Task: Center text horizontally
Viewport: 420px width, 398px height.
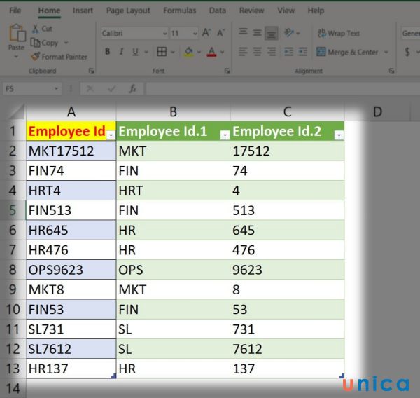Action: click(x=257, y=51)
